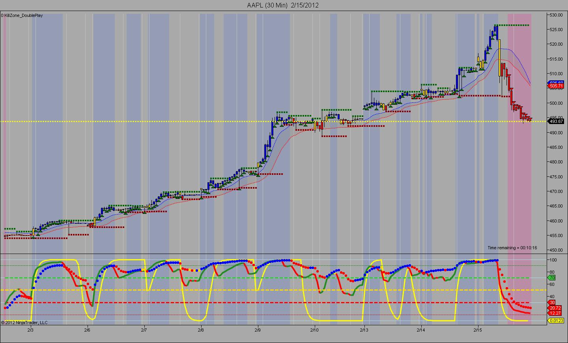Image resolution: width=568 pixels, height=343 pixels.
Task: Click the 2/13 date label
Action: (364, 330)
